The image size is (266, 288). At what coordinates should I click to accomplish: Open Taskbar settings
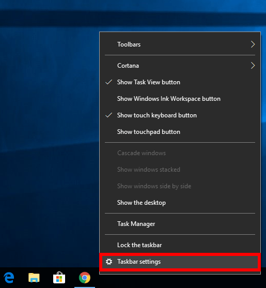pyautogui.click(x=180, y=262)
